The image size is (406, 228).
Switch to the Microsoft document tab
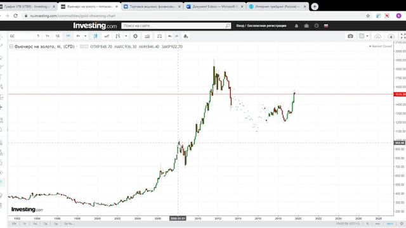click(x=215, y=6)
